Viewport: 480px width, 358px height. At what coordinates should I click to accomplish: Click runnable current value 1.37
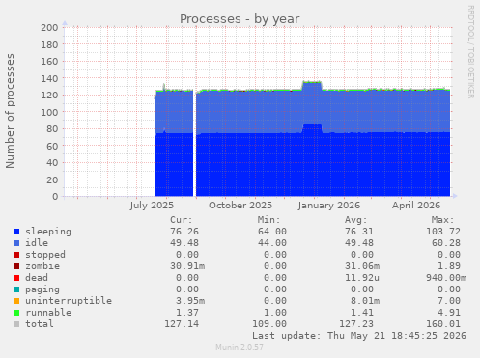[187, 313]
